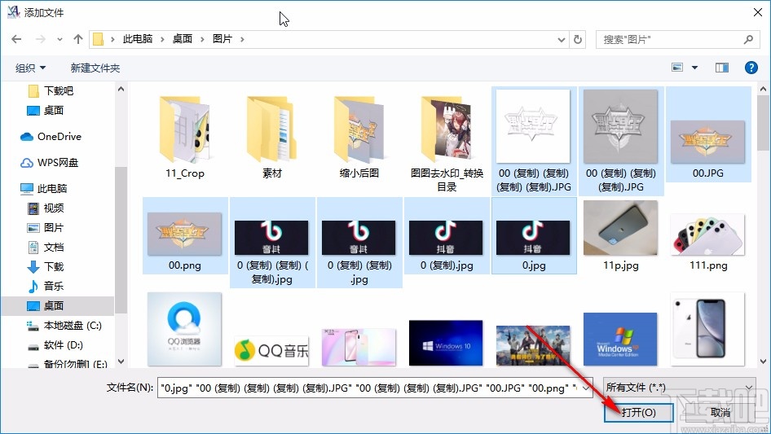771x434 pixels.
Task: Select the 00.JPG image
Action: click(708, 134)
